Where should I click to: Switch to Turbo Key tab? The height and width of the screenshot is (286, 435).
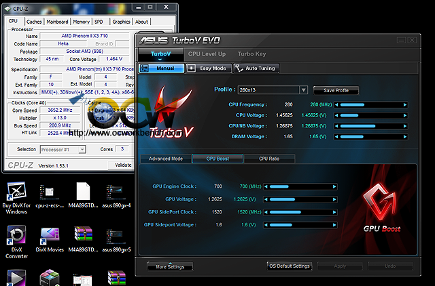251,54
